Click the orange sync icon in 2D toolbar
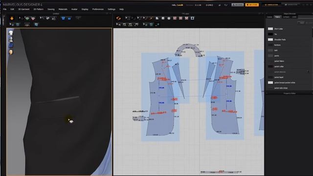This screenshot has height=176, width=313. pos(118,19)
